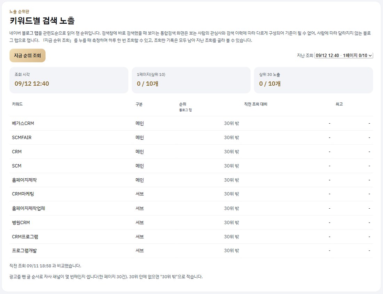The image size is (383, 294).
Task: Click 30위 밖 rank in 베가스CRM row
Action: click(232, 123)
